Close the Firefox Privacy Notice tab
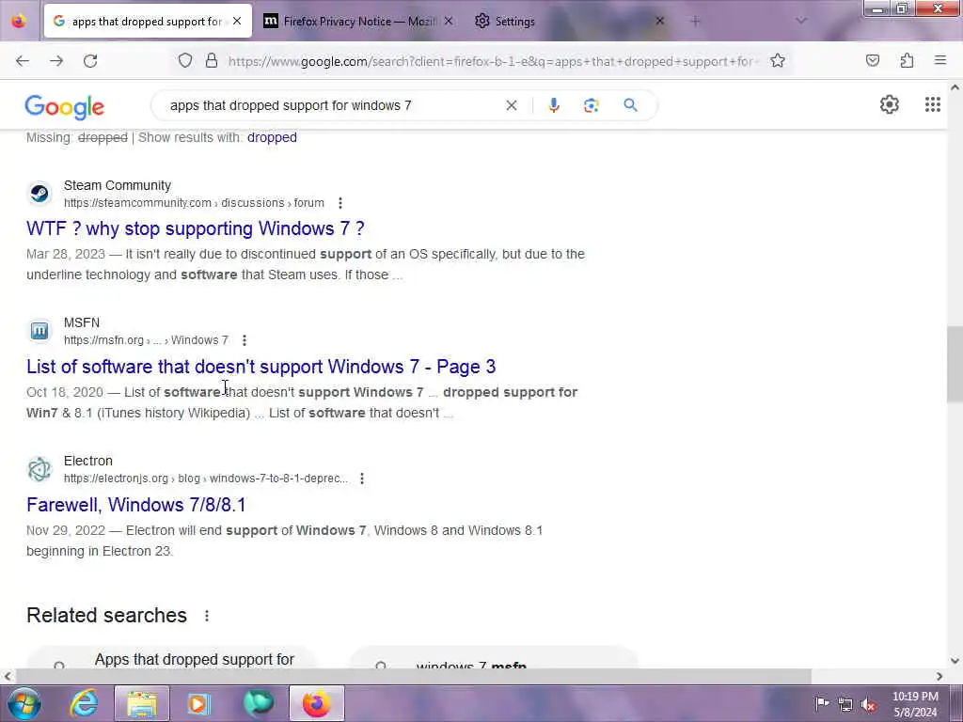Viewport: 963px width, 722px height. click(x=449, y=22)
